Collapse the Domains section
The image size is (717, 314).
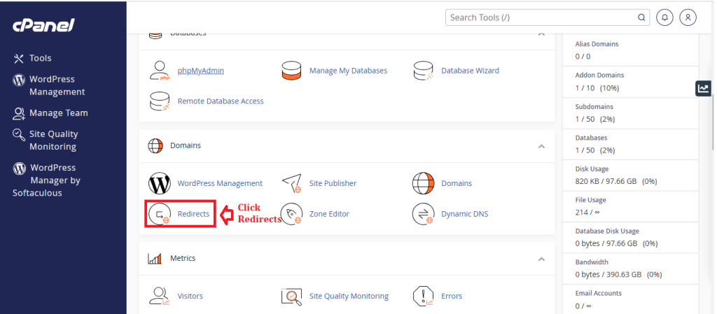(x=541, y=146)
